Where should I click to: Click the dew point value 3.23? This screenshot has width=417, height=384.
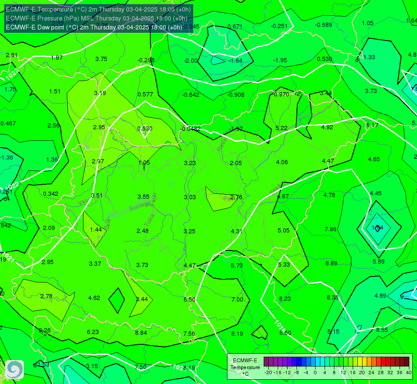click(190, 163)
